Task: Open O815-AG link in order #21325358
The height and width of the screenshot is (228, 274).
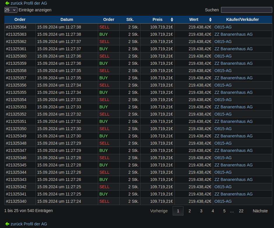Action: point(223,71)
